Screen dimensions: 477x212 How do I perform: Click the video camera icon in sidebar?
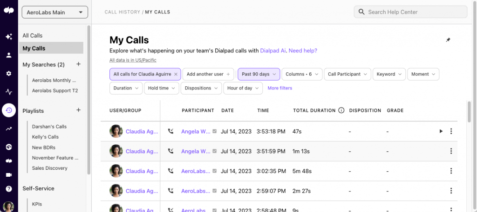[x=8, y=175]
